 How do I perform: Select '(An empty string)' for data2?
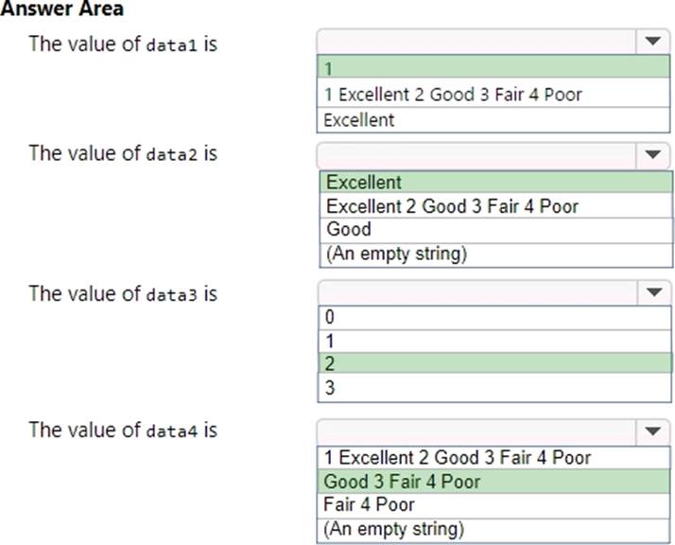(495, 254)
